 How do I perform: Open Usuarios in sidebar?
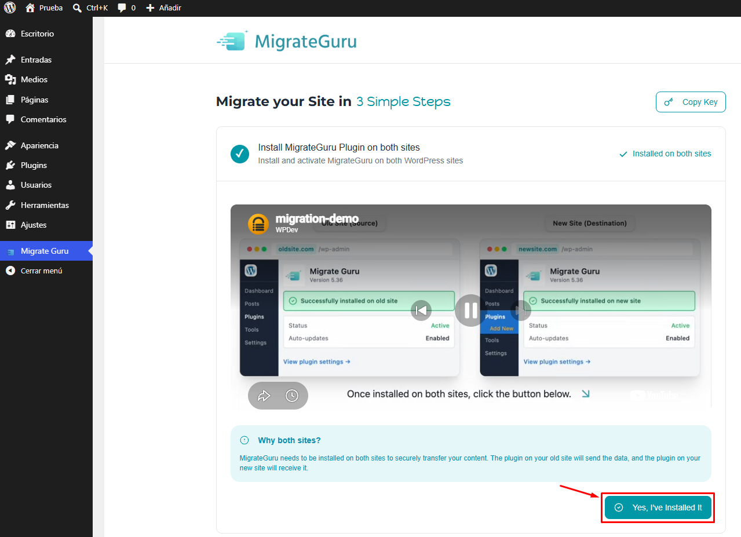pos(46,185)
